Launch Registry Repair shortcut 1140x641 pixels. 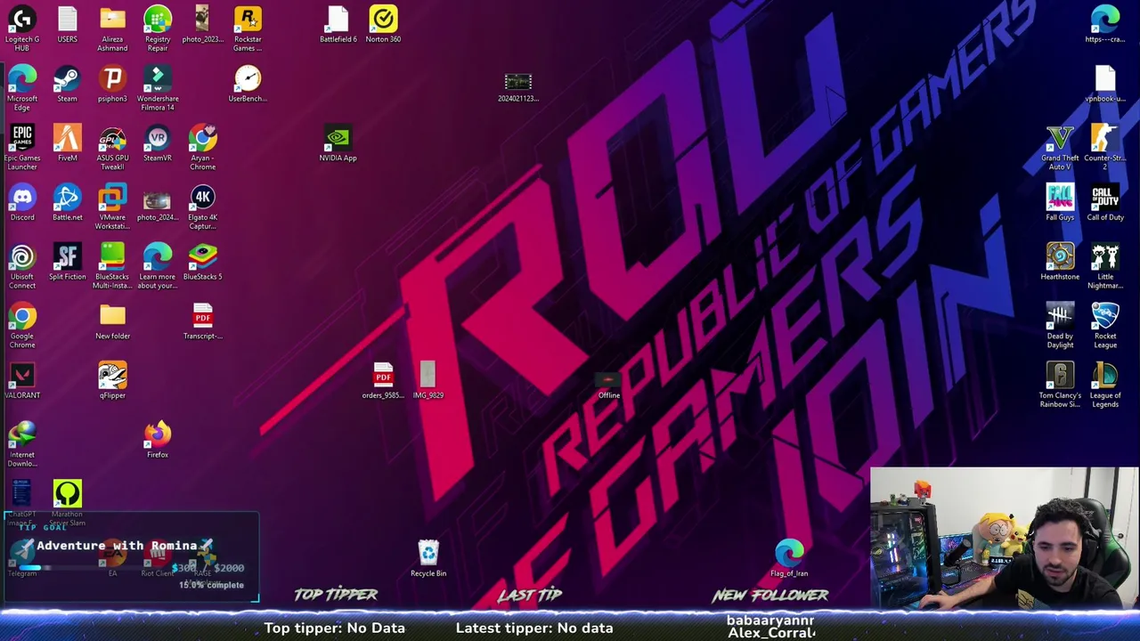pyautogui.click(x=158, y=28)
